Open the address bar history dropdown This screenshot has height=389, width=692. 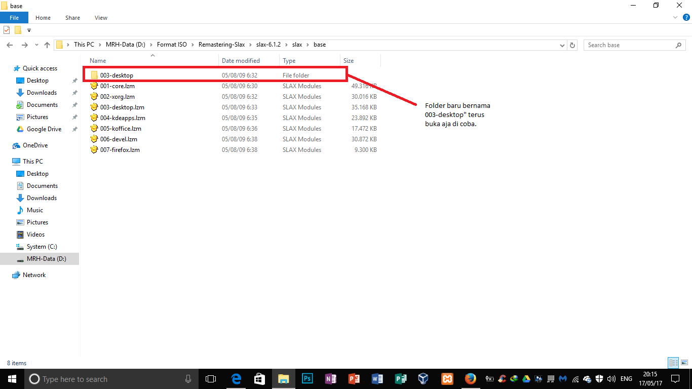pos(562,45)
